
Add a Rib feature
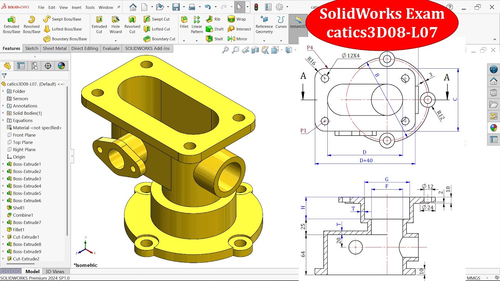pyautogui.click(x=213, y=19)
